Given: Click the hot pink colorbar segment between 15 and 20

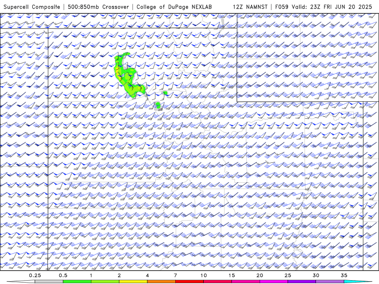Looking at the screenshot, I should [x=245, y=282].
